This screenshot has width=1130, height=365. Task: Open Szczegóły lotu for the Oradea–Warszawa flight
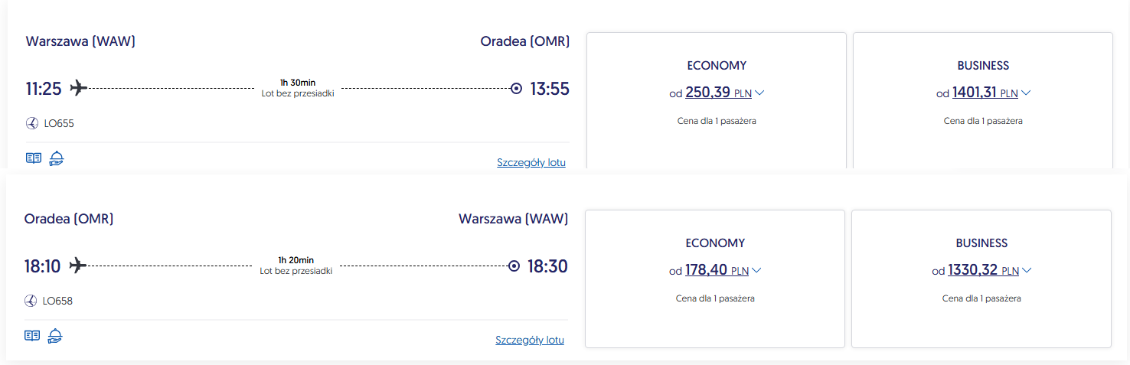click(x=529, y=340)
